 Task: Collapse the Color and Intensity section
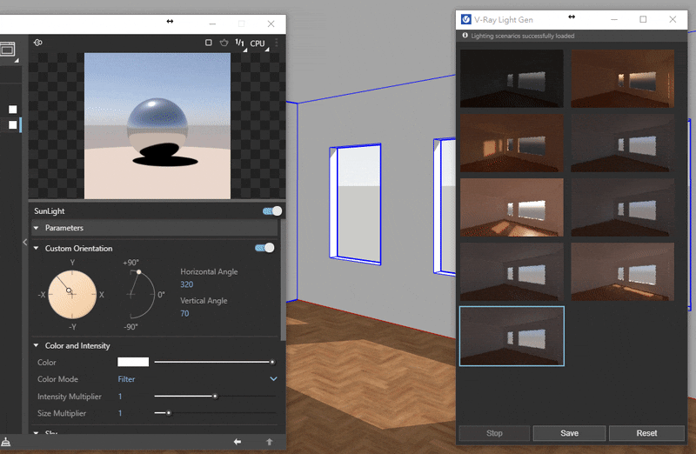(36, 345)
